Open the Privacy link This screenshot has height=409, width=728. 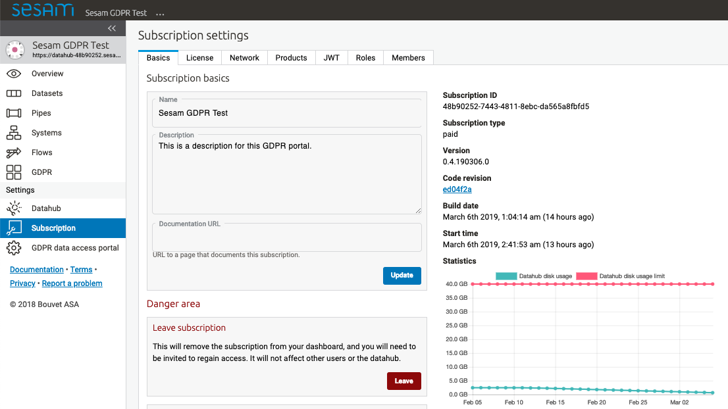coord(22,283)
